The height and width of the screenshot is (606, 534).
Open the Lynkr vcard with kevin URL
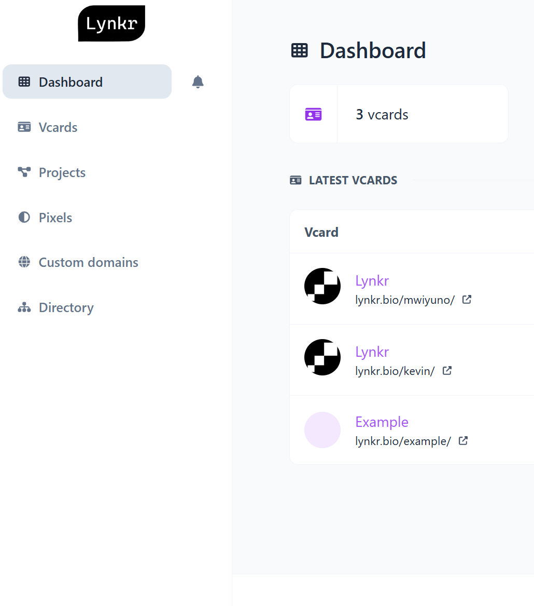point(372,352)
